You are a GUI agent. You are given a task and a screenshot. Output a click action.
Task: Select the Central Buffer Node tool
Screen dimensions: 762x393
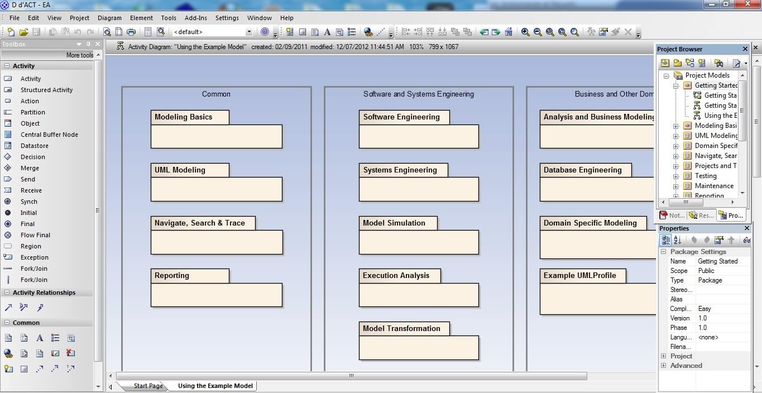point(49,135)
